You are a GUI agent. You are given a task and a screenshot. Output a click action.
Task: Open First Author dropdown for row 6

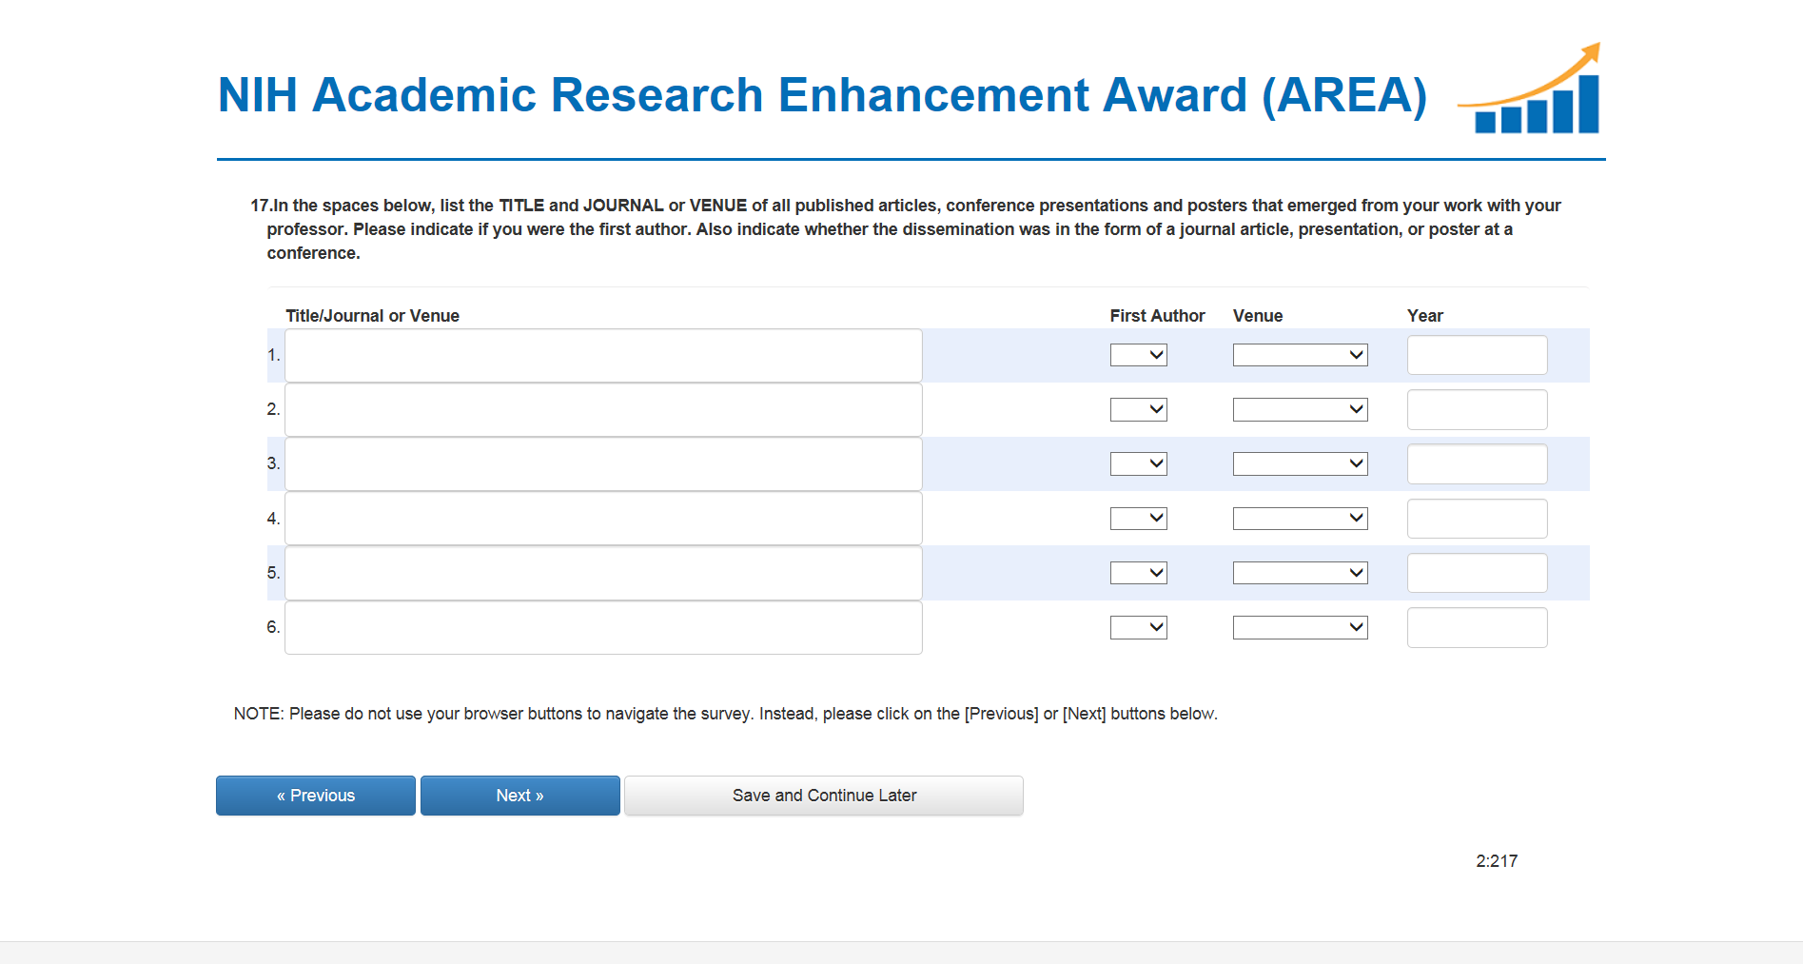pos(1138,627)
